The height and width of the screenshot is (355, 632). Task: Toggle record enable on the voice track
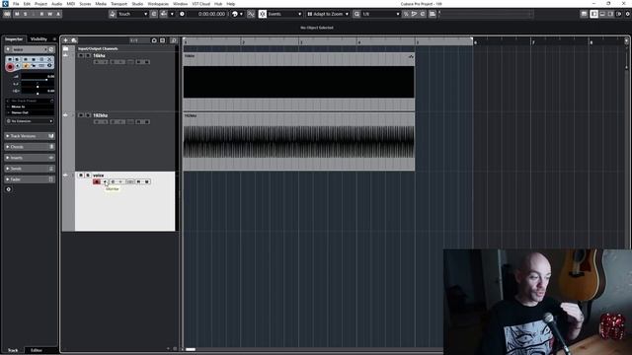coord(97,181)
